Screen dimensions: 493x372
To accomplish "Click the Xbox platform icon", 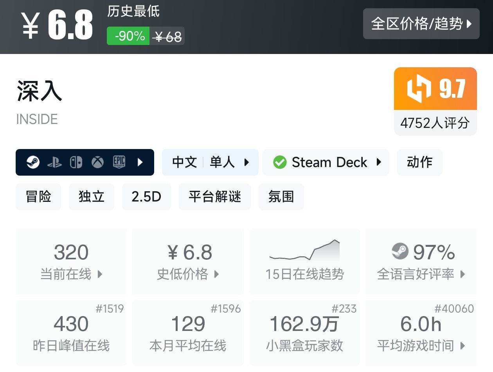I will click(97, 162).
